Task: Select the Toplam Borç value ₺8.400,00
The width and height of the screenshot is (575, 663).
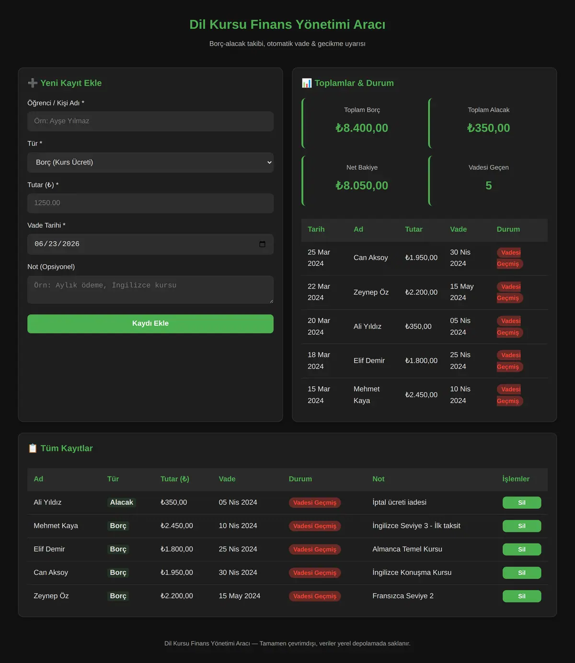Action: click(362, 128)
